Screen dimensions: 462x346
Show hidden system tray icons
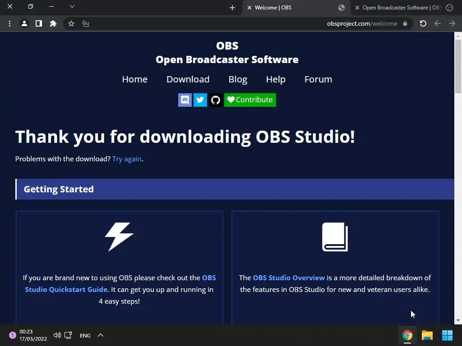[x=101, y=335]
